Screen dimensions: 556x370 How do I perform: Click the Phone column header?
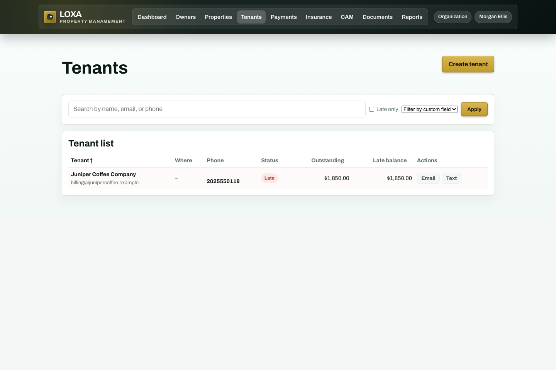tap(215, 160)
